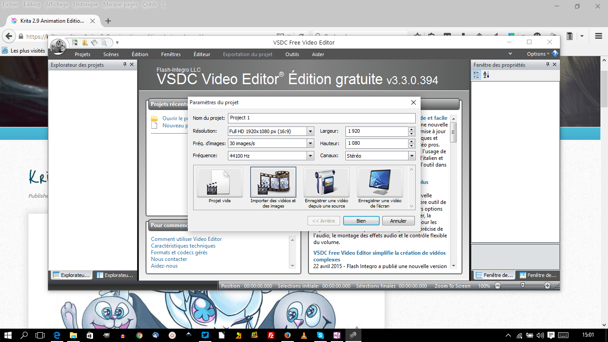Choose Enregistrer une vidéo de l'écran
Viewport: 608px width, 342px height.
coord(380,188)
